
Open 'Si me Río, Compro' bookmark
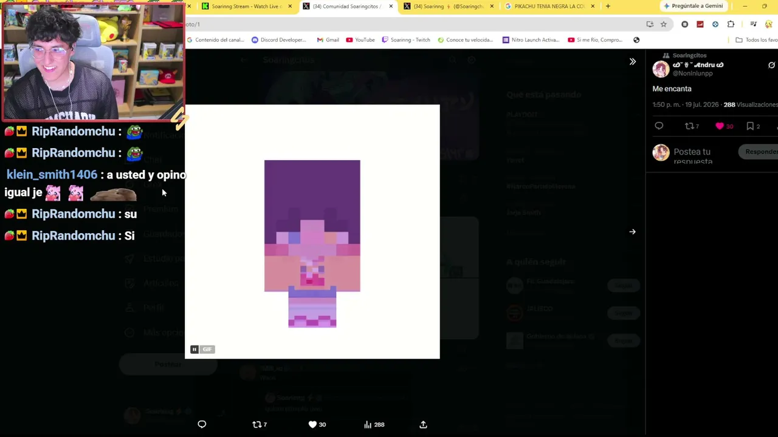(x=595, y=40)
